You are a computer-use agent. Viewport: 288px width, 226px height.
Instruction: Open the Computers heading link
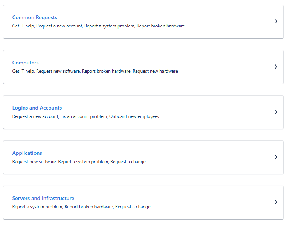tap(25, 63)
